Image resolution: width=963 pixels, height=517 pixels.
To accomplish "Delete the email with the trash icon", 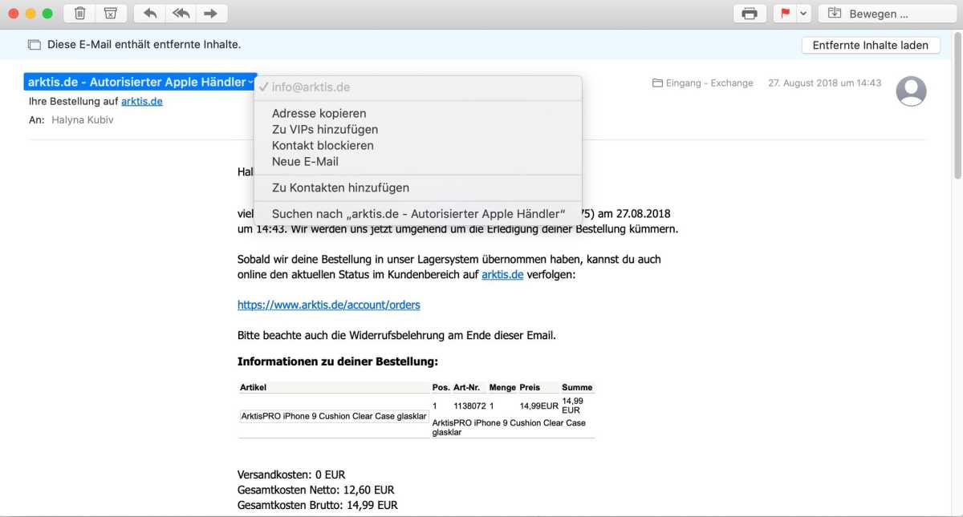I will pos(80,14).
